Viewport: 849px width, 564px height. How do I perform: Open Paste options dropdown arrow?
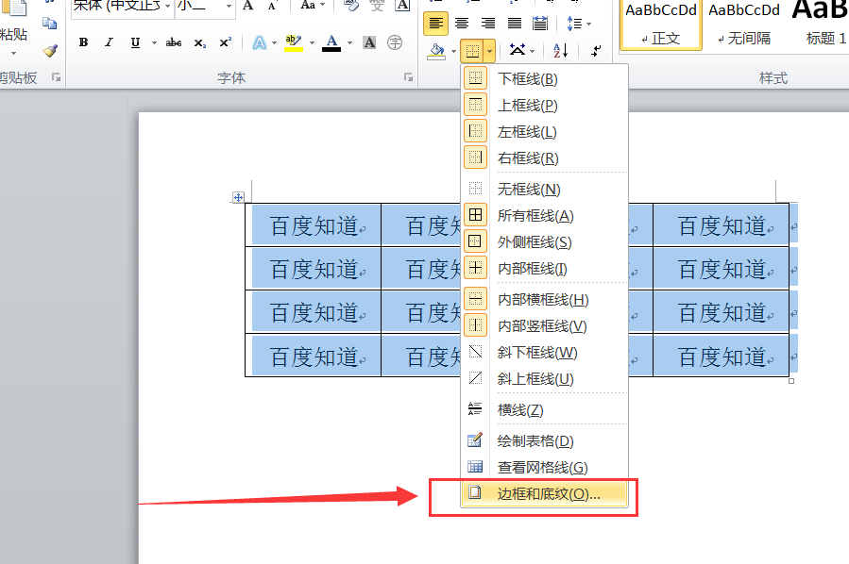[x=13, y=53]
